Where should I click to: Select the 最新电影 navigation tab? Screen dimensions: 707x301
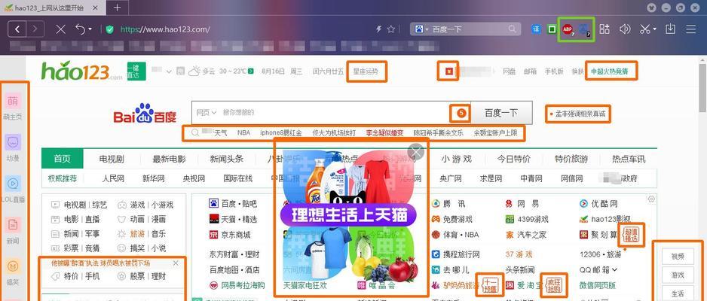[x=169, y=159]
